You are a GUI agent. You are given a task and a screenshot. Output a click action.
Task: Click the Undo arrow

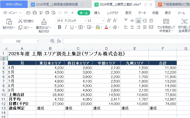[60, 13]
